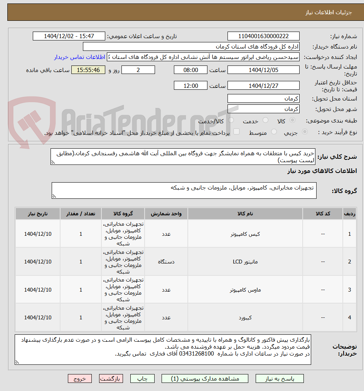This screenshot has width=364, height=391.
Task: Click the validity time field 12:00
Action: tap(190, 86)
